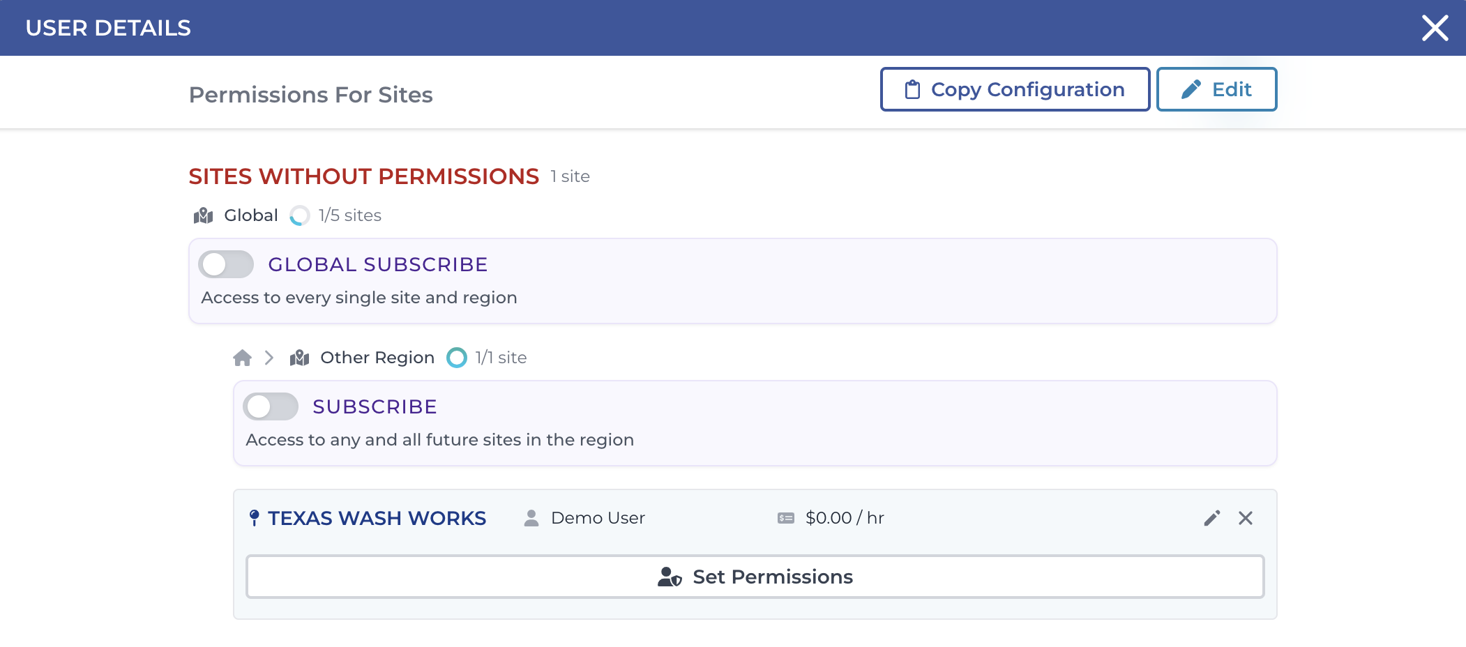Click the location pin icon beside TEXAS WASH WORKS
The width and height of the screenshot is (1466, 647).
254,518
